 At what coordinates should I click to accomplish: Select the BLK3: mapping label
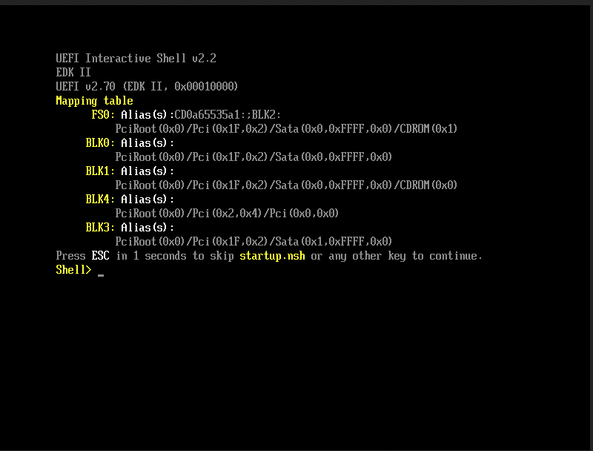pyautogui.click(x=100, y=228)
